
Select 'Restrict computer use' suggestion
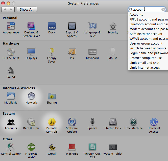click(x=148, y=58)
